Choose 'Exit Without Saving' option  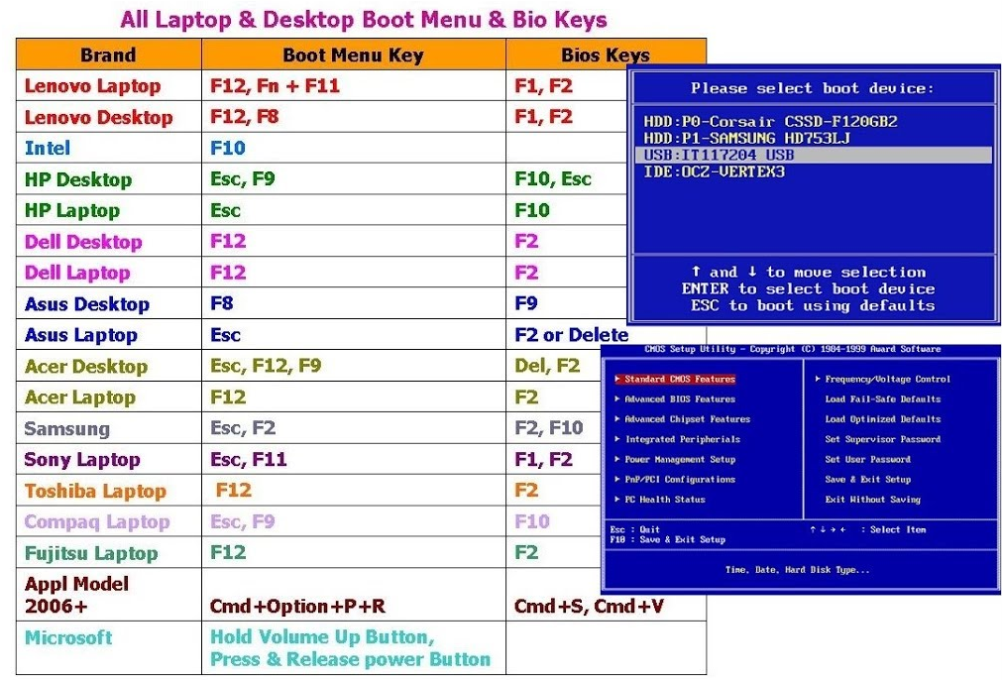pos(872,500)
